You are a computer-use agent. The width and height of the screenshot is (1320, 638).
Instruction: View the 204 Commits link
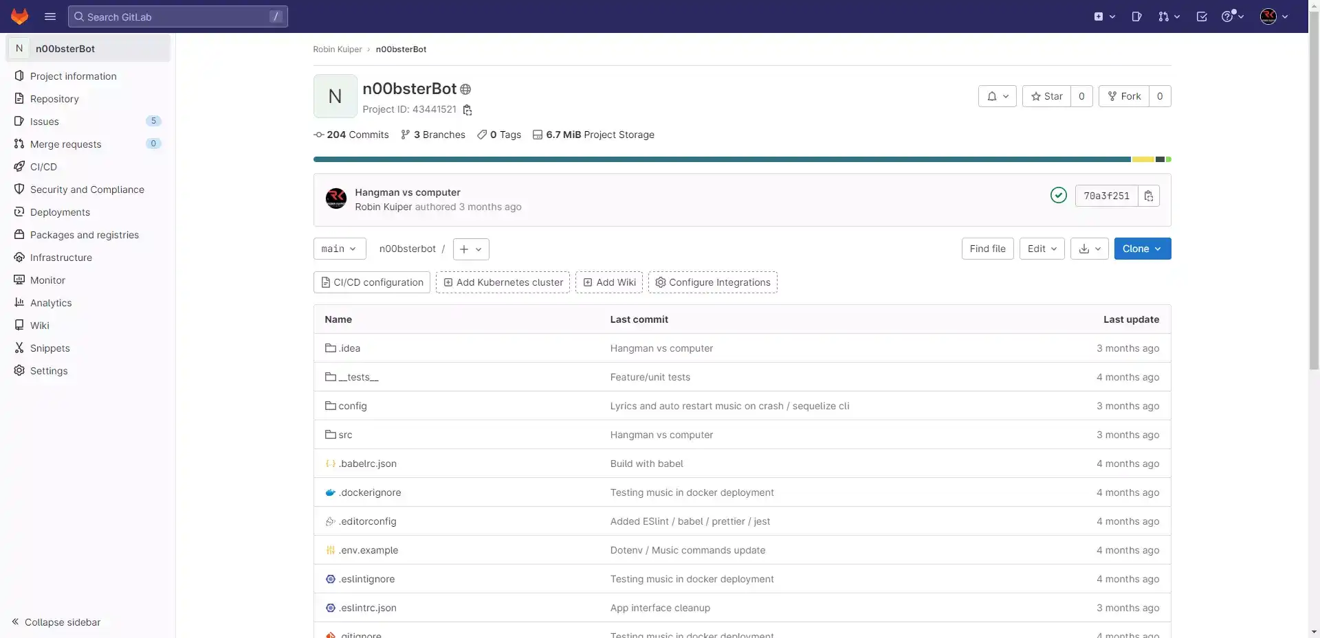(x=351, y=135)
